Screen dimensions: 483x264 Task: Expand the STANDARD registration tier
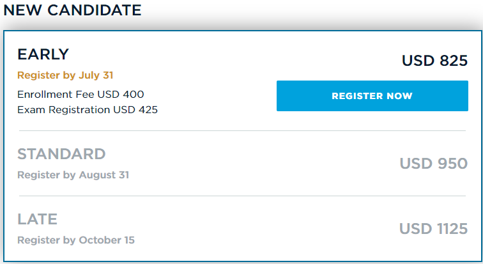pos(242,164)
